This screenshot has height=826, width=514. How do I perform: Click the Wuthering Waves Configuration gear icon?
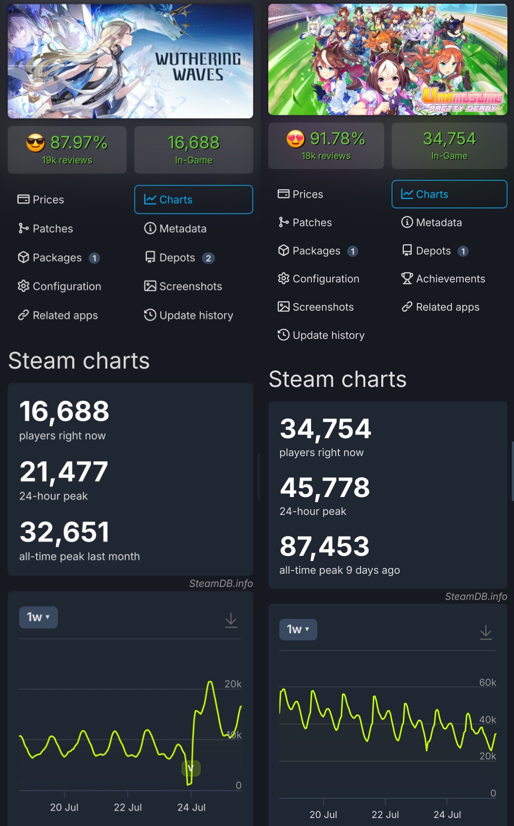point(23,286)
